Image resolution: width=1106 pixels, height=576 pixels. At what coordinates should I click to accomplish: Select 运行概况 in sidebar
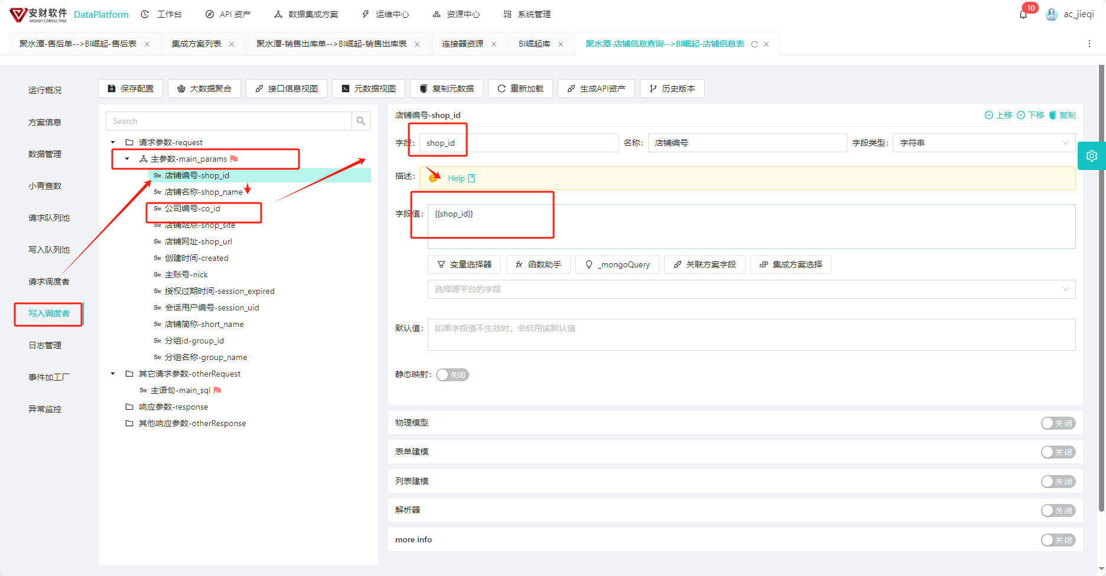click(45, 90)
